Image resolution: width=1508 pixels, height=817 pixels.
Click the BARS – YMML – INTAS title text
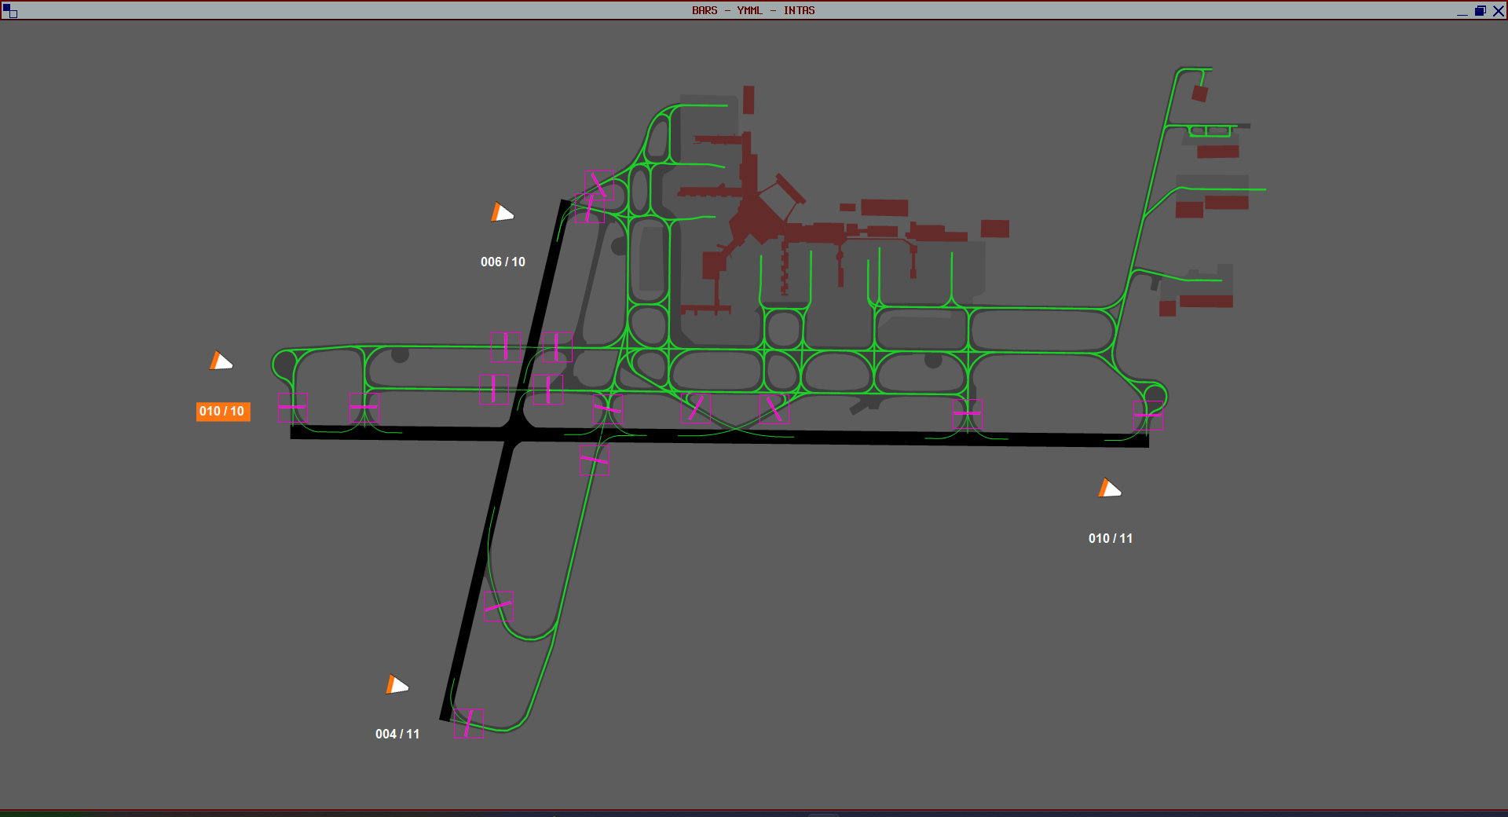tap(753, 10)
